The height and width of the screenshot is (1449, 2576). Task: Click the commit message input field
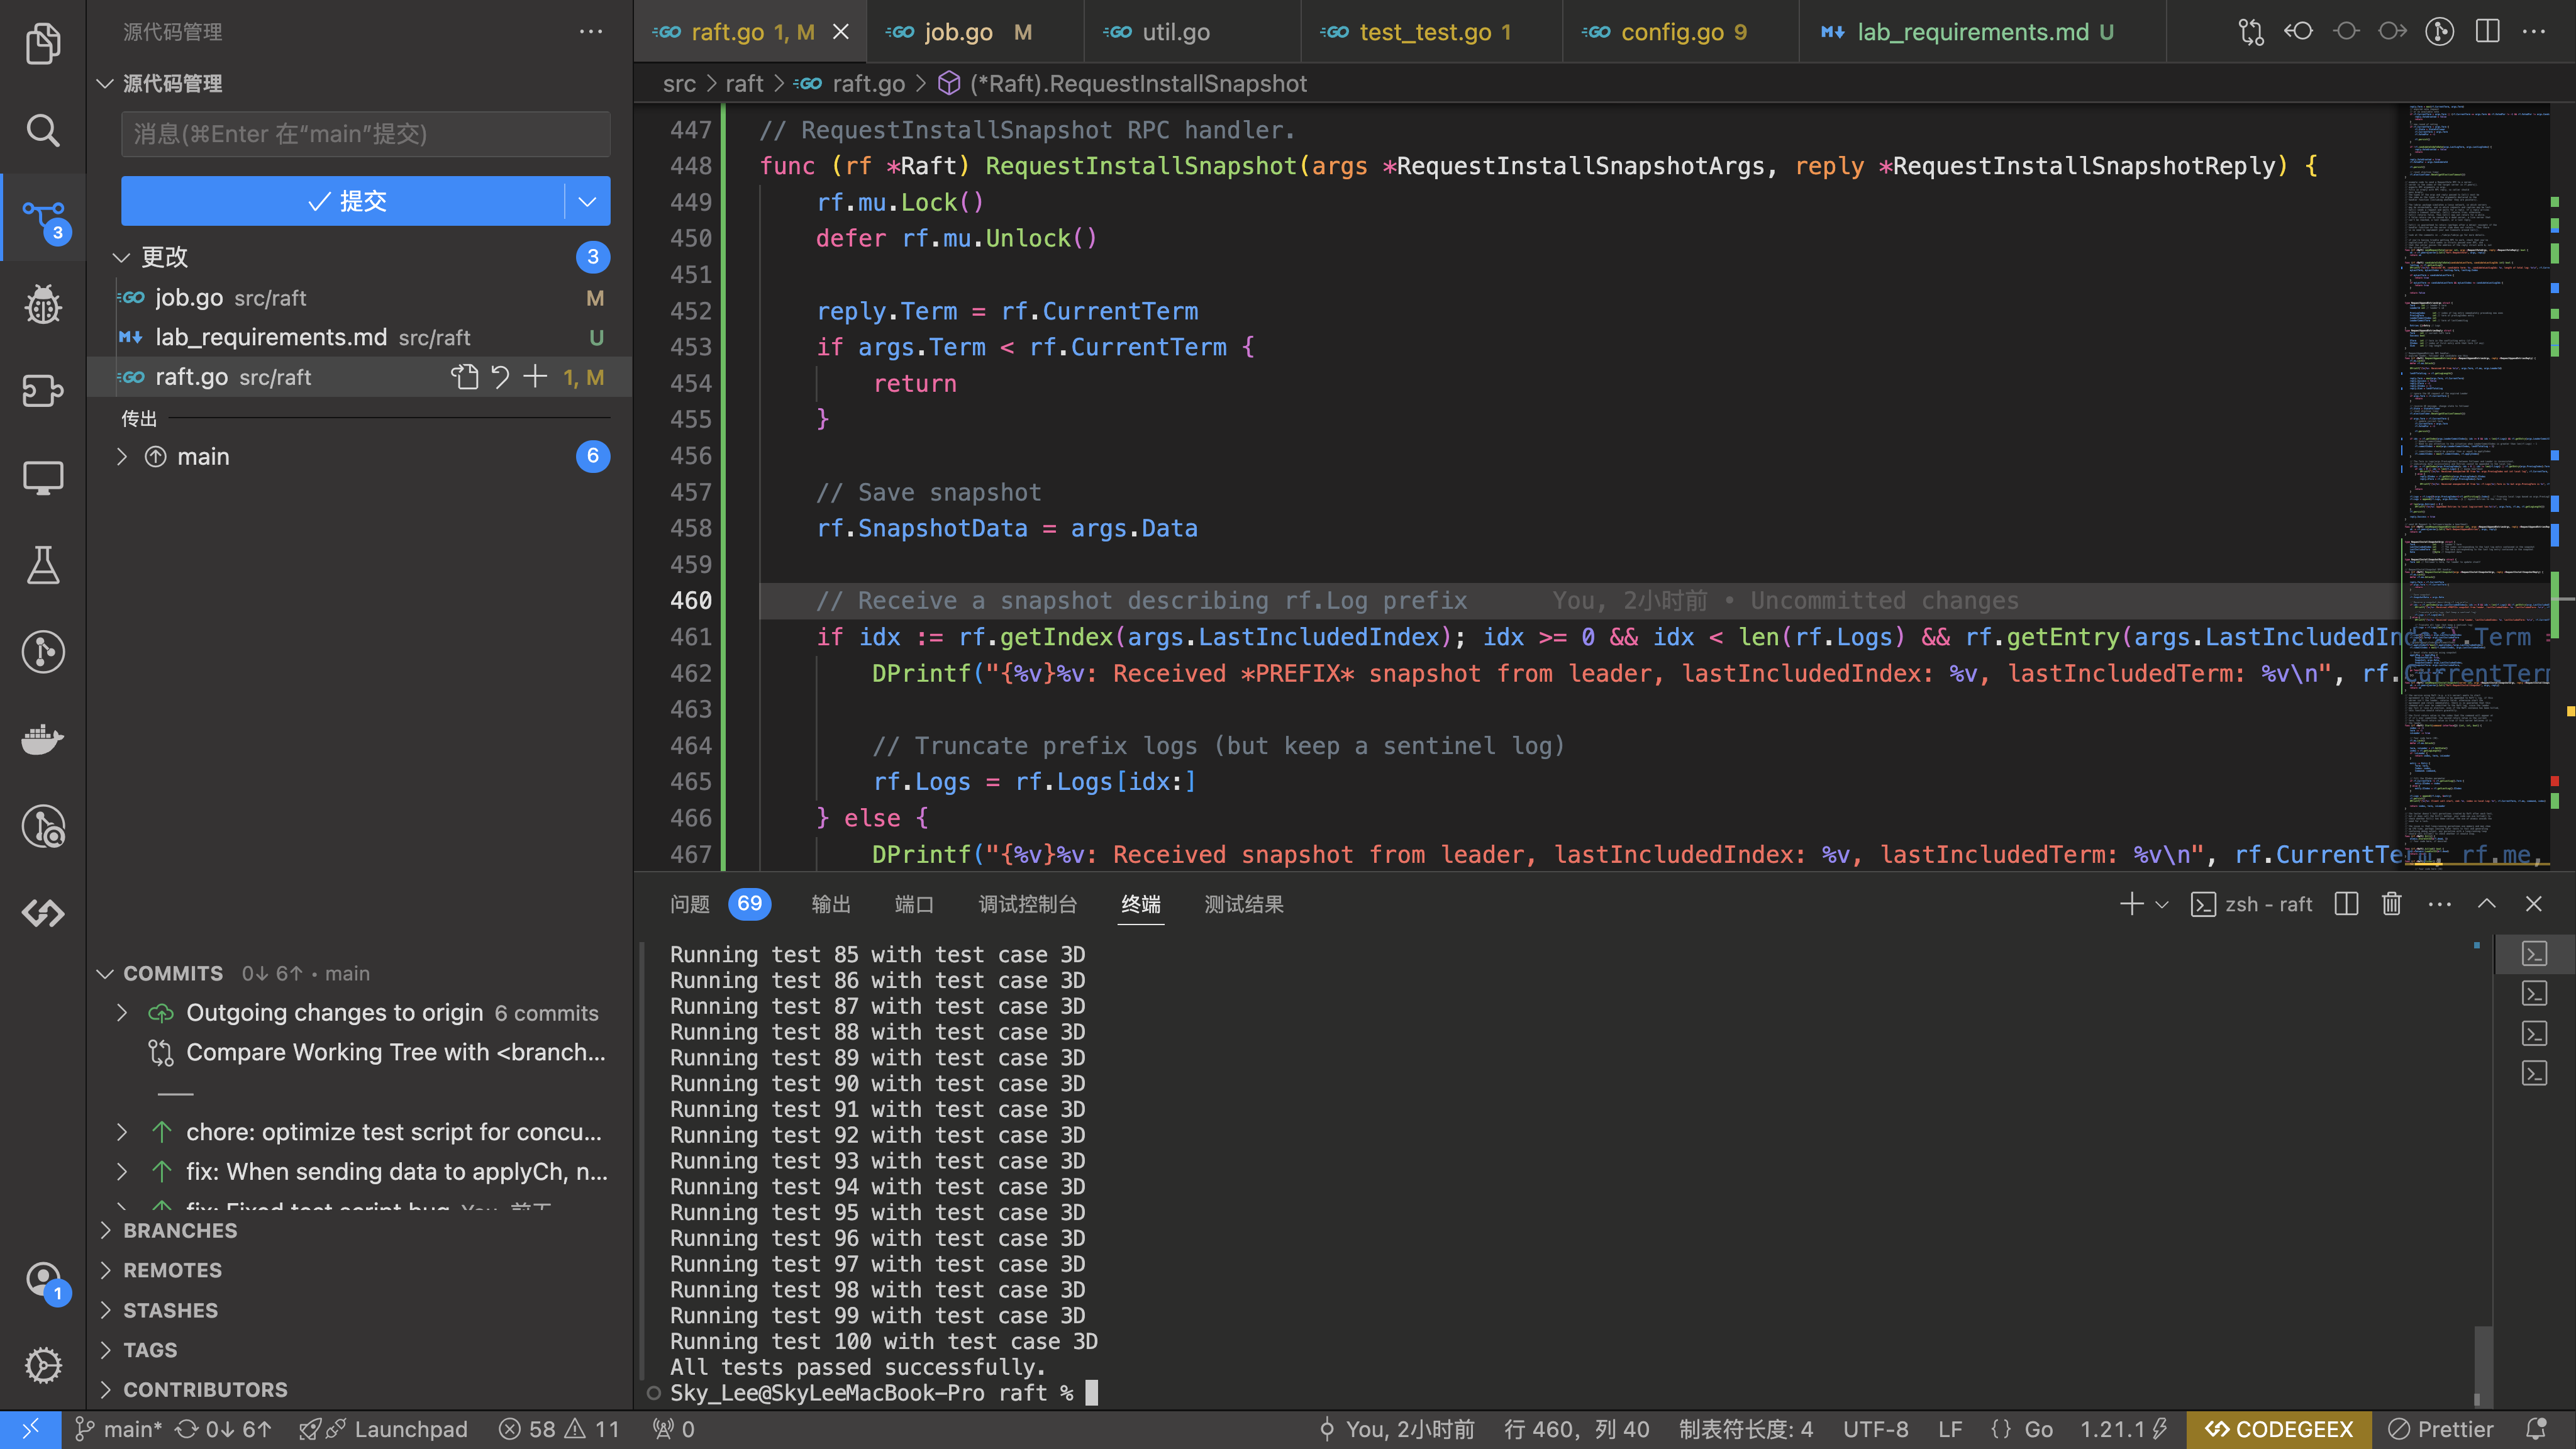[365, 134]
